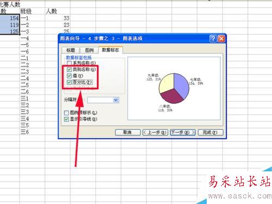272x204 pixels.
Task: Select the cell labeled 二1
Action: 32,58
